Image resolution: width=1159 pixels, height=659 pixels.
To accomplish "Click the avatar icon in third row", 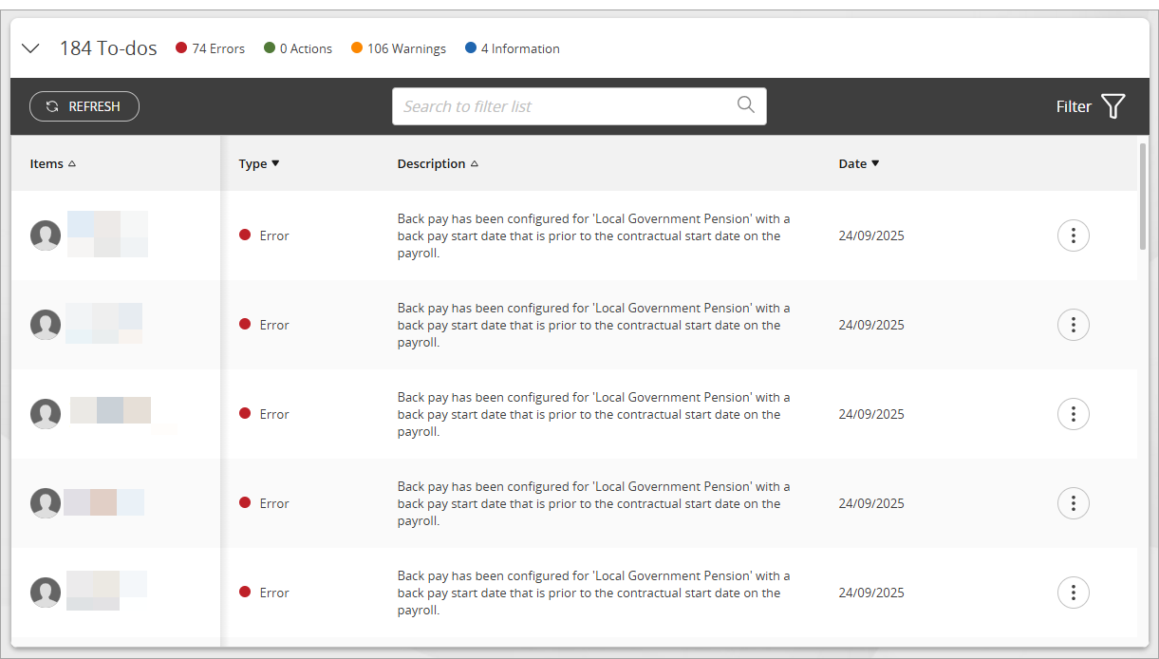I will point(46,414).
